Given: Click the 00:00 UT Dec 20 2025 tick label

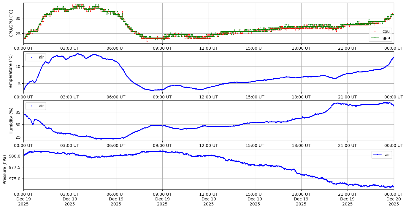Looking at the screenshot, I should coord(394,199).
